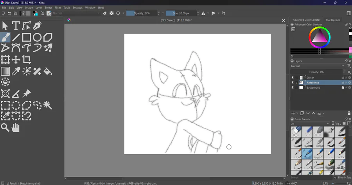Image resolution: width=352 pixels, height=185 pixels.
Task: Open the layer blending mode Normal dropdown
Action: (318, 66)
